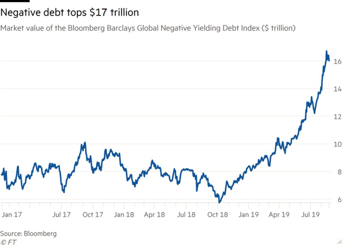Click the y-axis value 16
Screen dimensions: 344x246
(x=337, y=61)
